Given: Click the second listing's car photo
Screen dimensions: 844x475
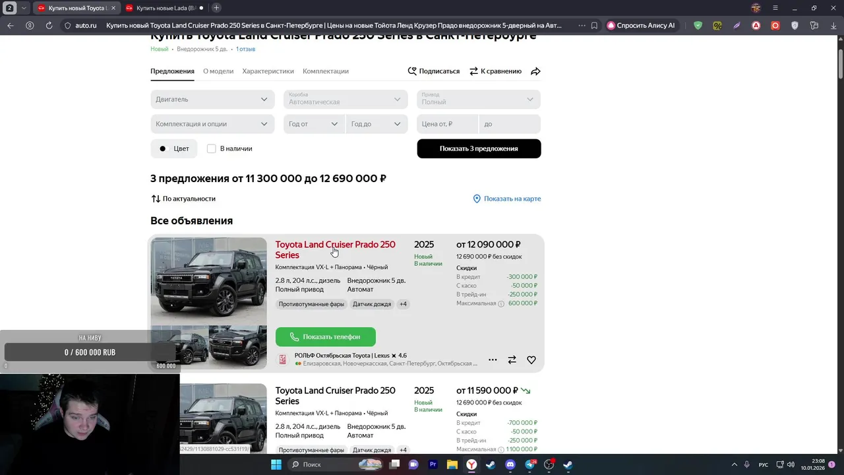Looking at the screenshot, I should (223, 418).
